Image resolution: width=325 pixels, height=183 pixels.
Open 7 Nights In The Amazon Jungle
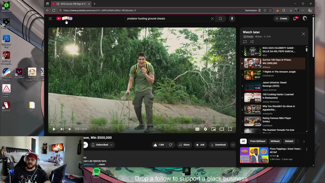[x=273, y=75]
